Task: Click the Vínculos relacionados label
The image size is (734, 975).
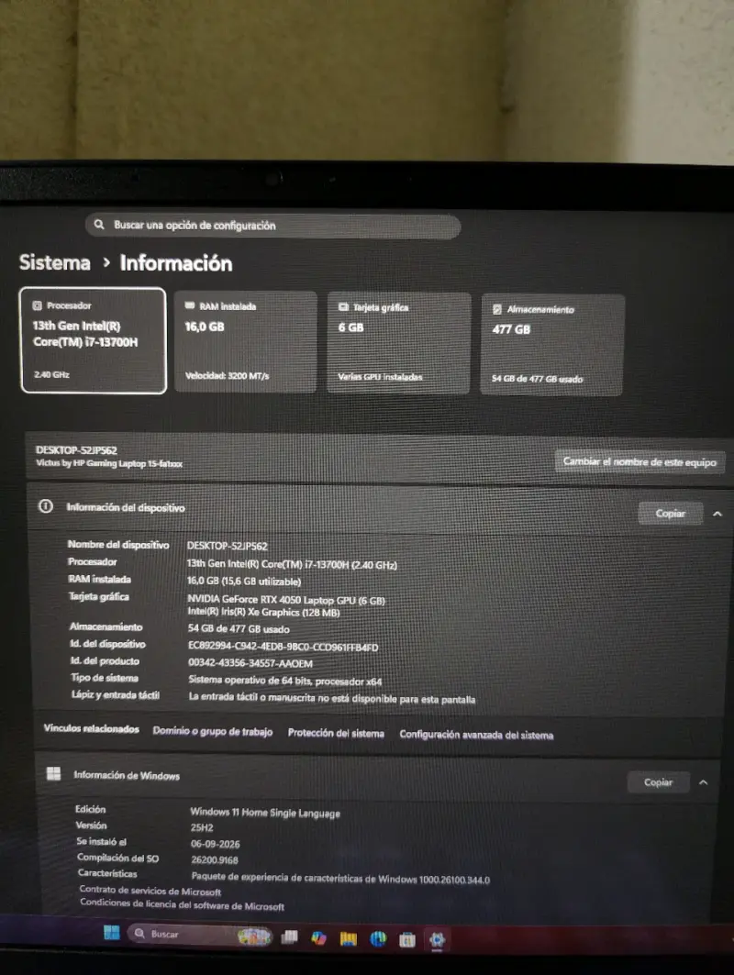Action: click(x=92, y=729)
